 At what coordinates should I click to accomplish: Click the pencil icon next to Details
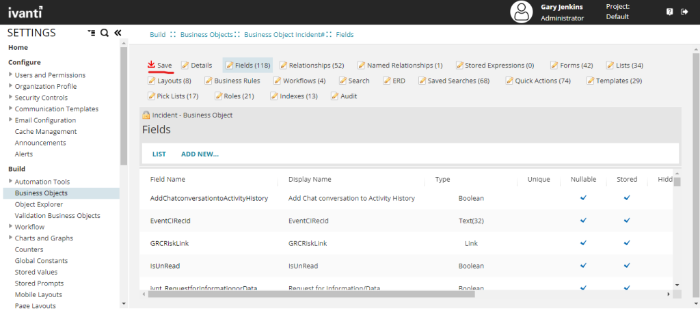(x=185, y=65)
